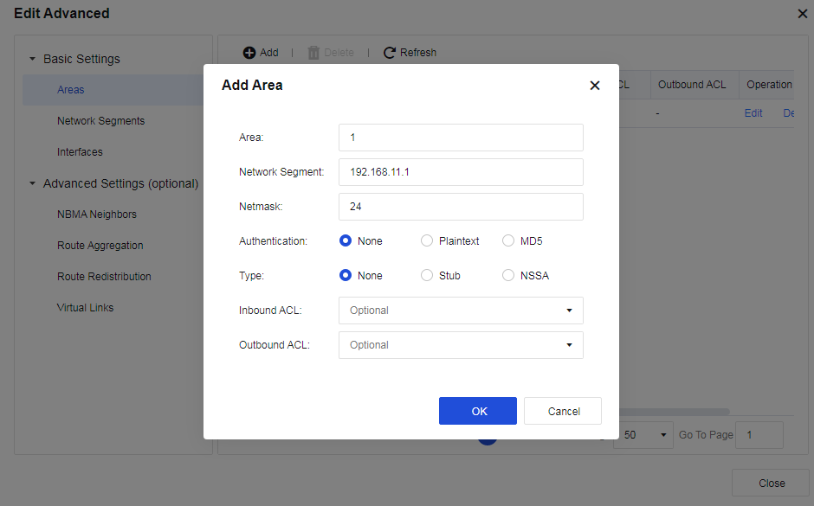
Task: Click the Refresh icon in toolbar
Action: coord(390,53)
